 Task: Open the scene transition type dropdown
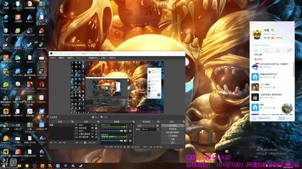pyautogui.click(x=145, y=126)
